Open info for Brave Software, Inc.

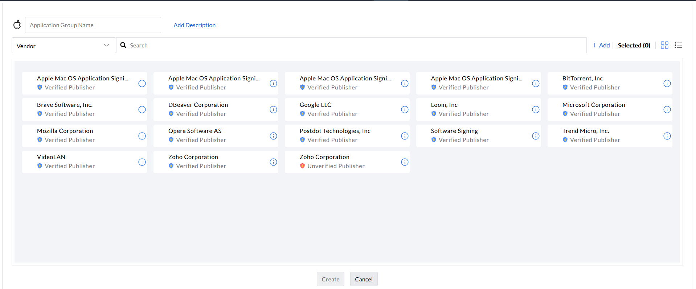(142, 109)
